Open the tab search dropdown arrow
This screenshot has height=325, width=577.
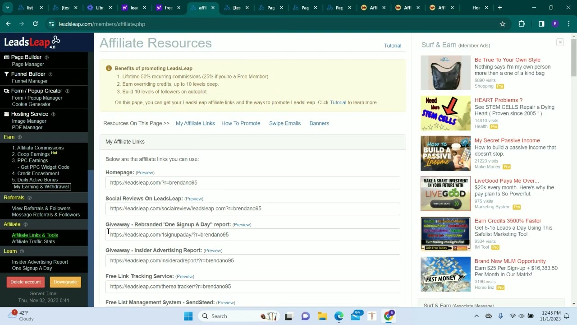[8, 8]
